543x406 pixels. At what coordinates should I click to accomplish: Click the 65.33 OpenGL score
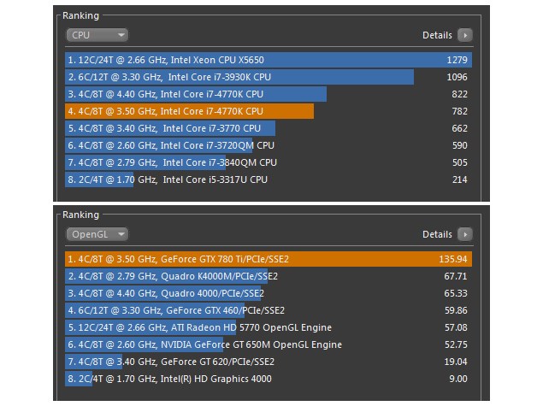coord(456,293)
